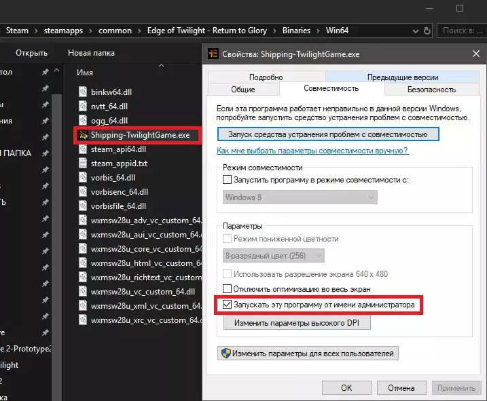The height and width of the screenshot is (401, 487).
Task: Switch to the 'Предыдущие версии' tab
Action: [x=403, y=77]
